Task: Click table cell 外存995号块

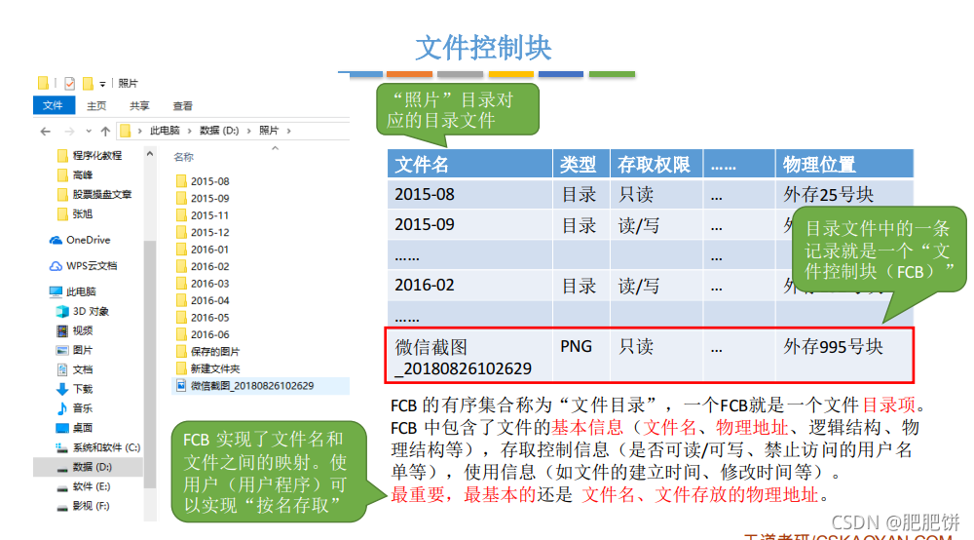Action: [833, 346]
